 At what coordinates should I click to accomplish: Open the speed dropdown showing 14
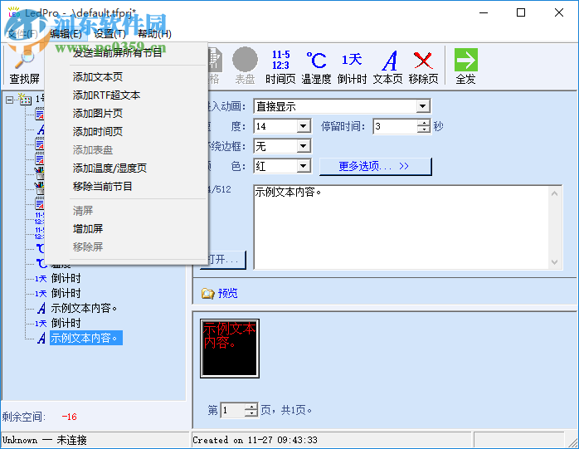point(303,126)
